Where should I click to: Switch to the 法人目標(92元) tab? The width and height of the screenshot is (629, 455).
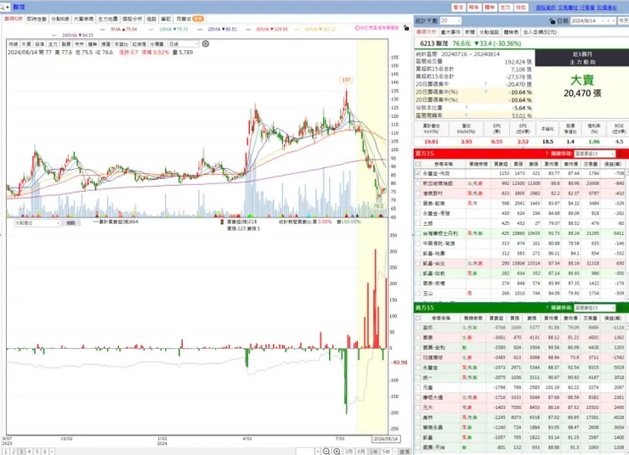(539, 32)
